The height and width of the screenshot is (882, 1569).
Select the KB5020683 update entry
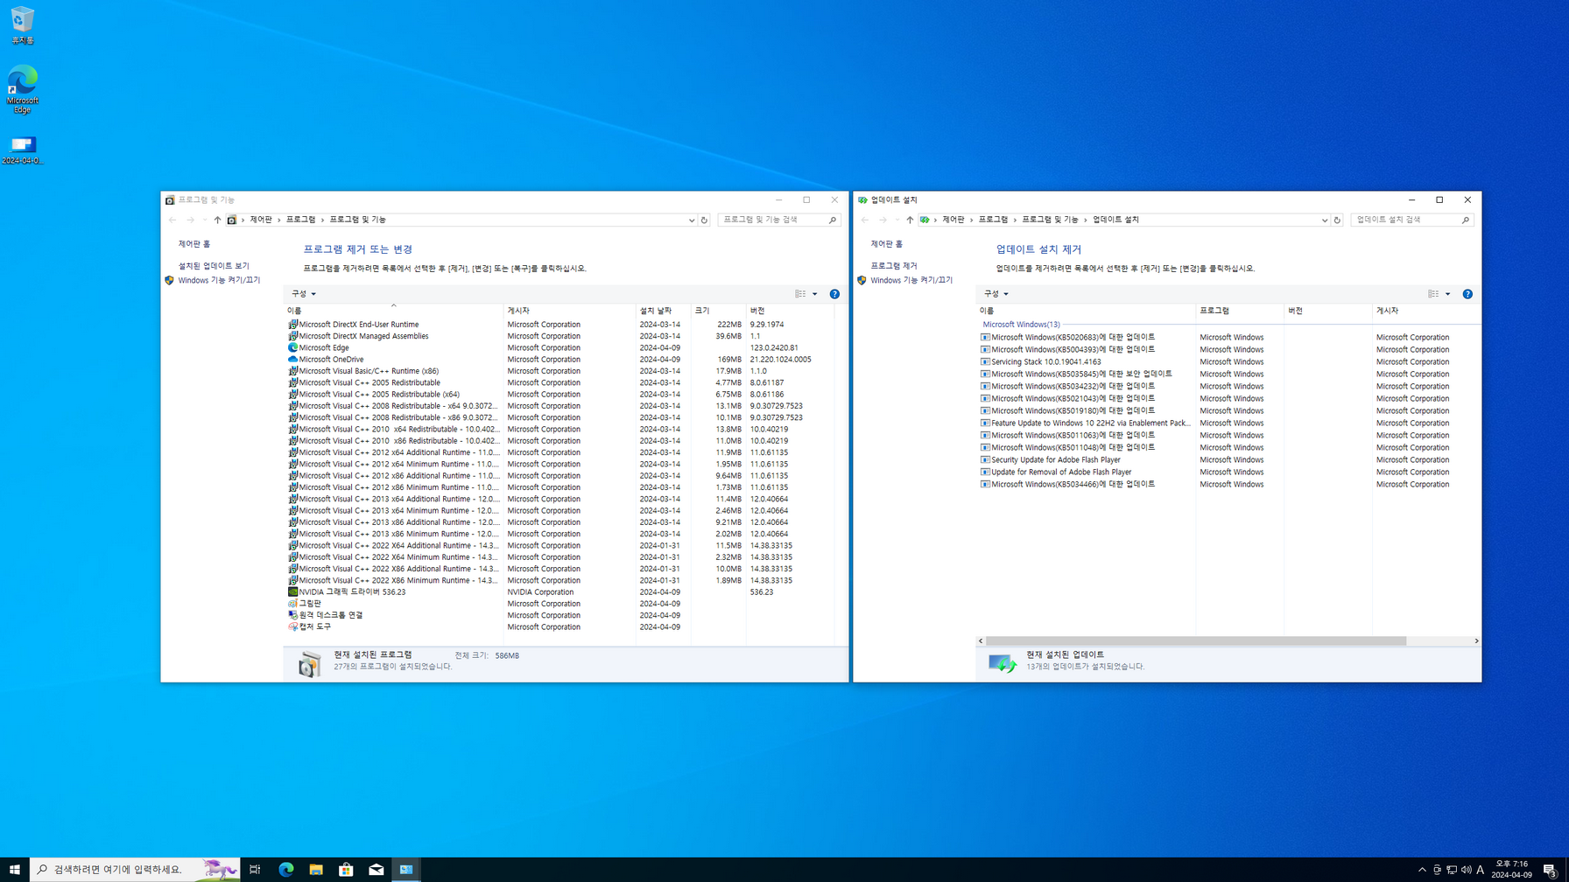[1073, 338]
